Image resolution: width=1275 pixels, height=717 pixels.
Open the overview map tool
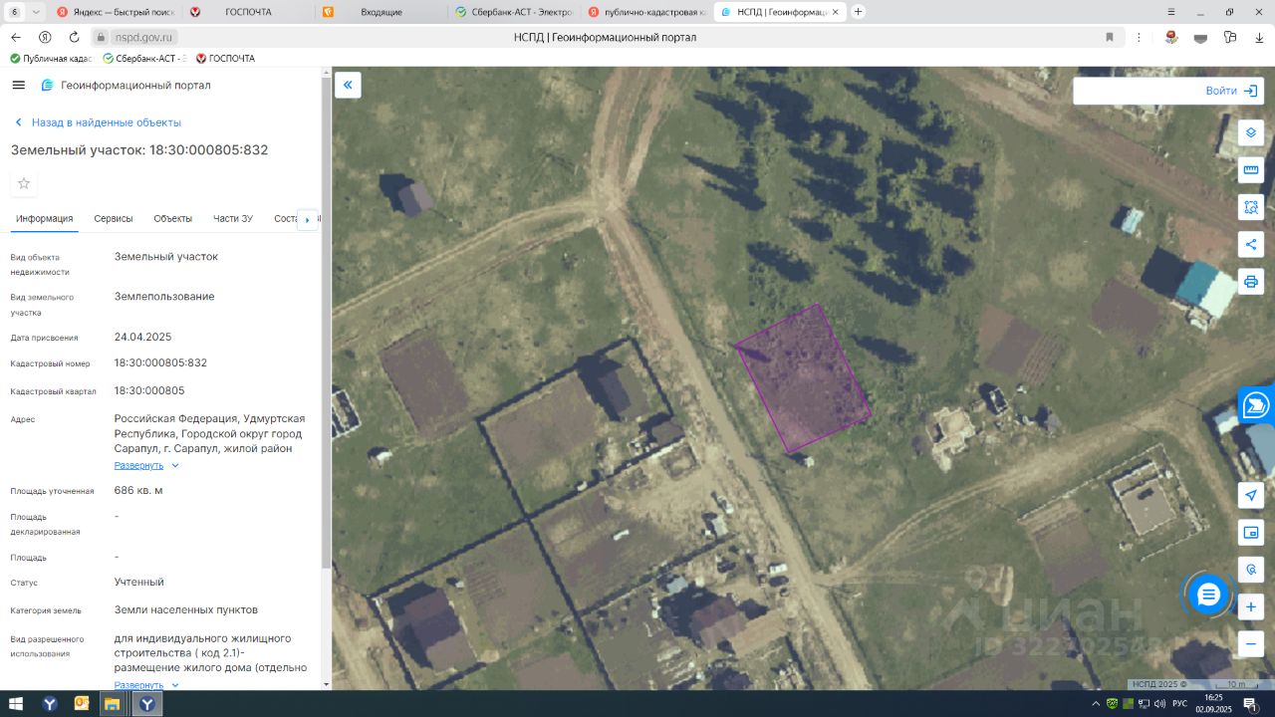[1251, 533]
